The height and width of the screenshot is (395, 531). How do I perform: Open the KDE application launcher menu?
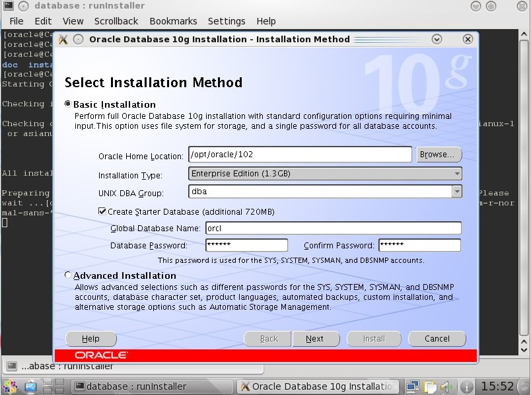click(11, 386)
